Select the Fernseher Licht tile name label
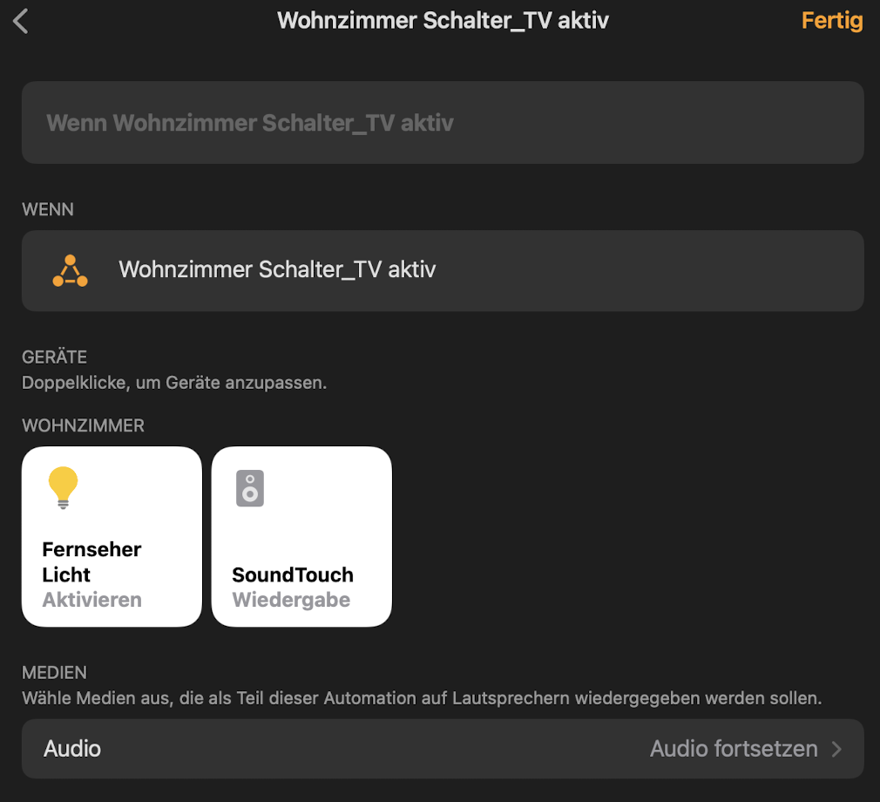The width and height of the screenshot is (880, 802). click(91, 561)
